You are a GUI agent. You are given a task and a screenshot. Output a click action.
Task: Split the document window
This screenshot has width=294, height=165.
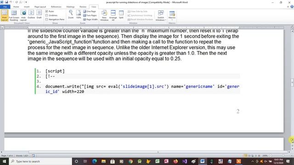121,14
